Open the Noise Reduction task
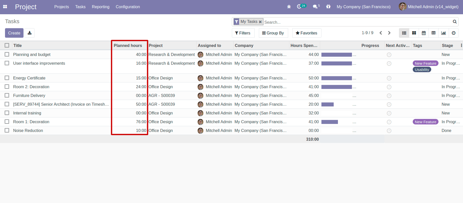 tap(28, 130)
